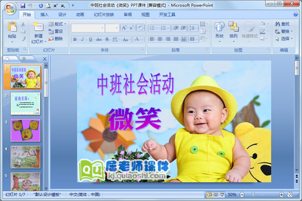Decrease list indent level
This screenshot has width=302, height=201.
pyautogui.click(x=176, y=28)
